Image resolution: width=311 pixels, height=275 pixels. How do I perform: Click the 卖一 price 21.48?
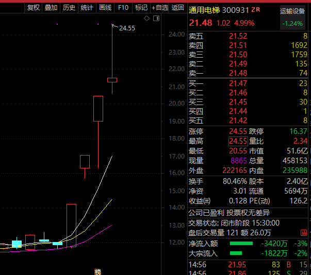point(238,73)
